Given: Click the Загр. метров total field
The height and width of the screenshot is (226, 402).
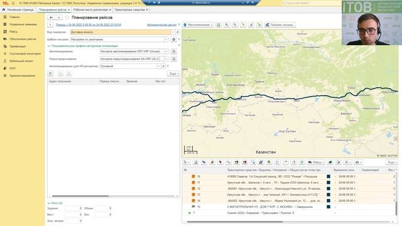Looking at the screenshot, I should pyautogui.click(x=73, y=220).
